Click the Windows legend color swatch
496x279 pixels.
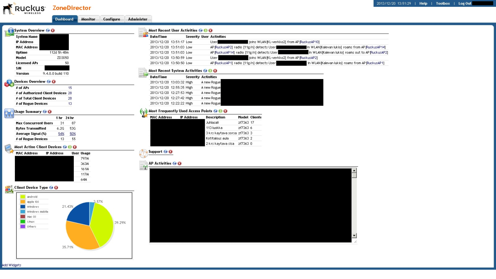(23, 207)
